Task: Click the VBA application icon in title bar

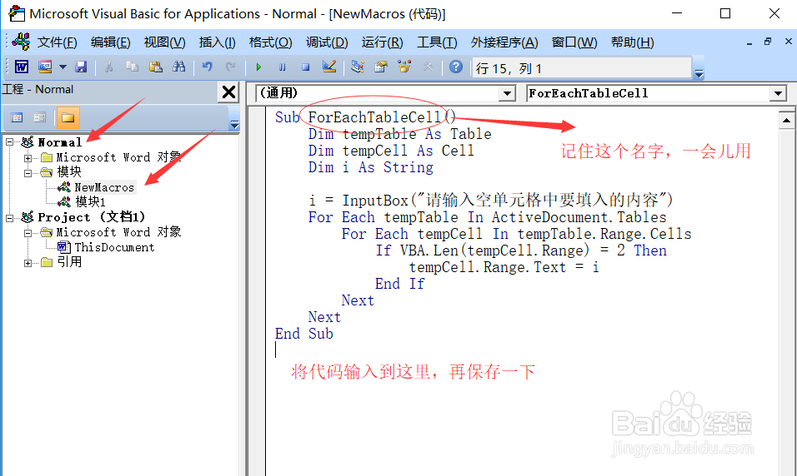Action: [x=17, y=13]
